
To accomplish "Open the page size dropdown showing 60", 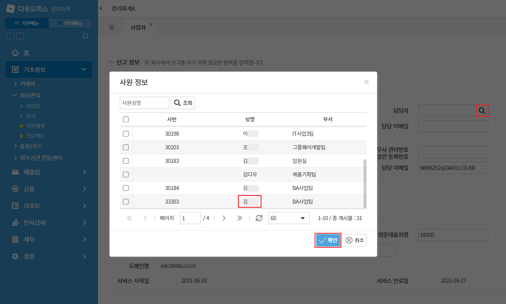I will (x=289, y=218).
